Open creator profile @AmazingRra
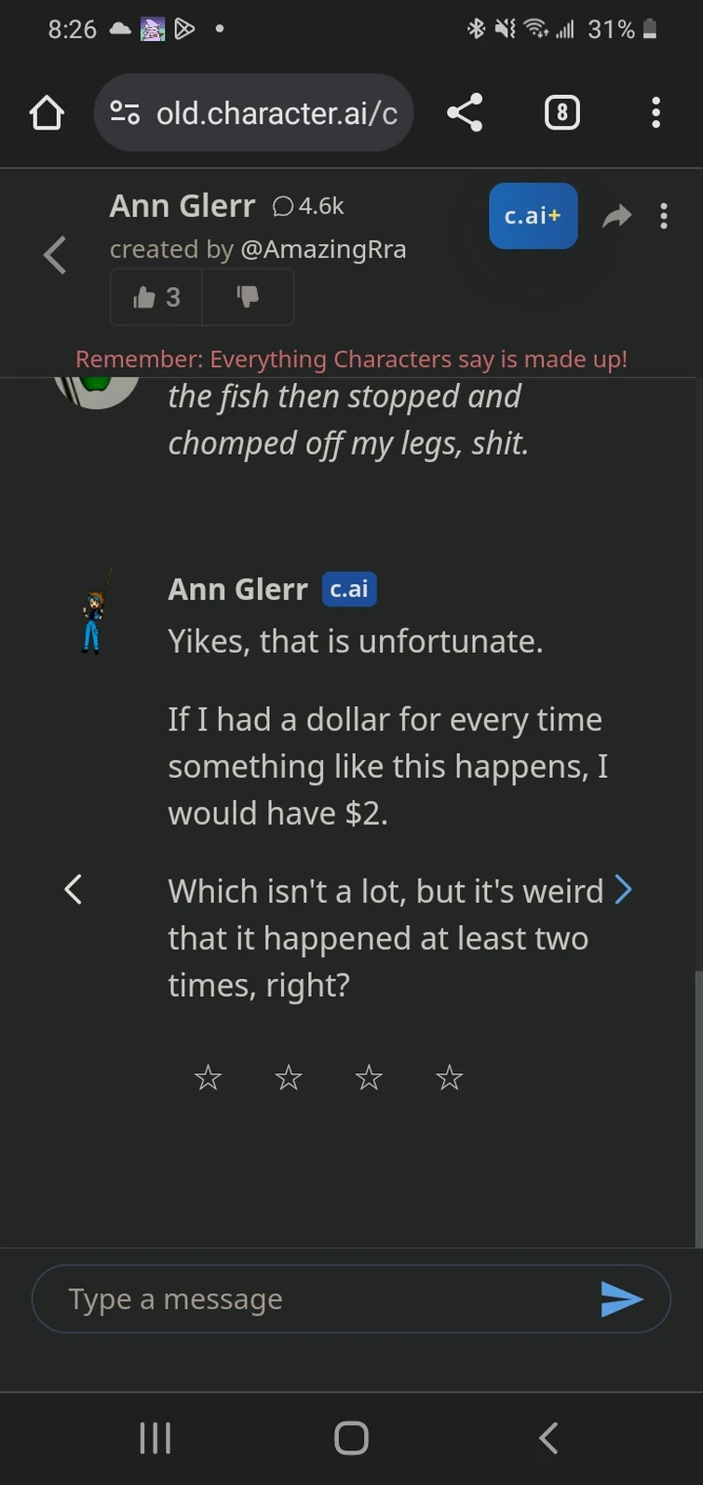This screenshot has width=703, height=1485. [323, 250]
